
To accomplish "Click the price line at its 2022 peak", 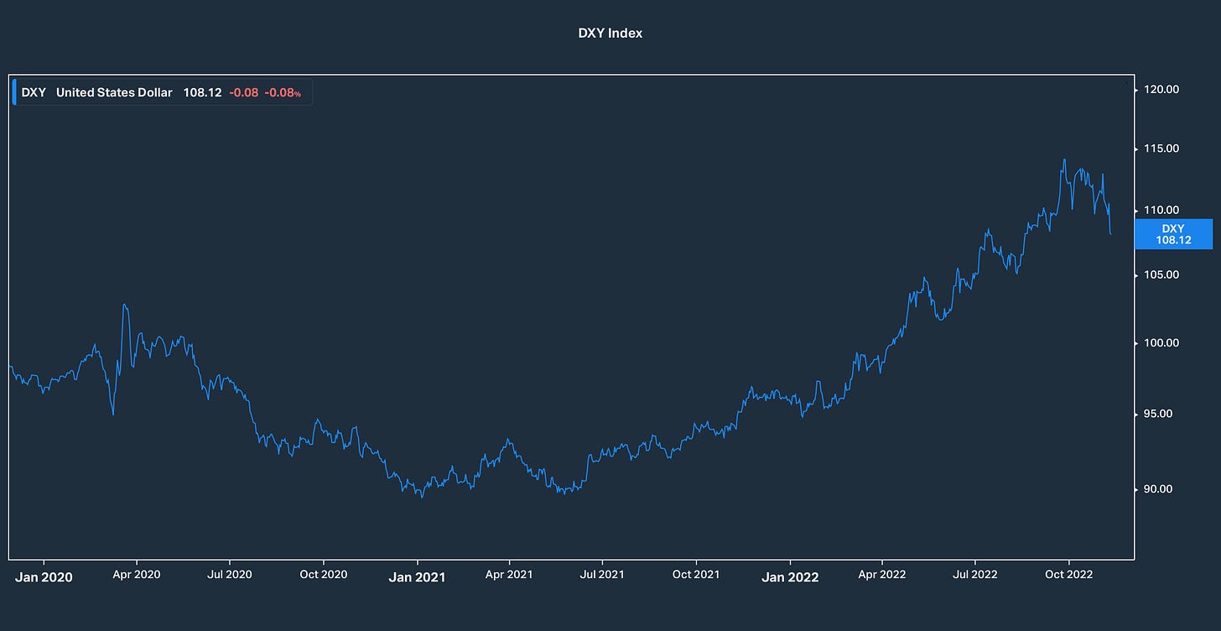I will (x=1064, y=158).
